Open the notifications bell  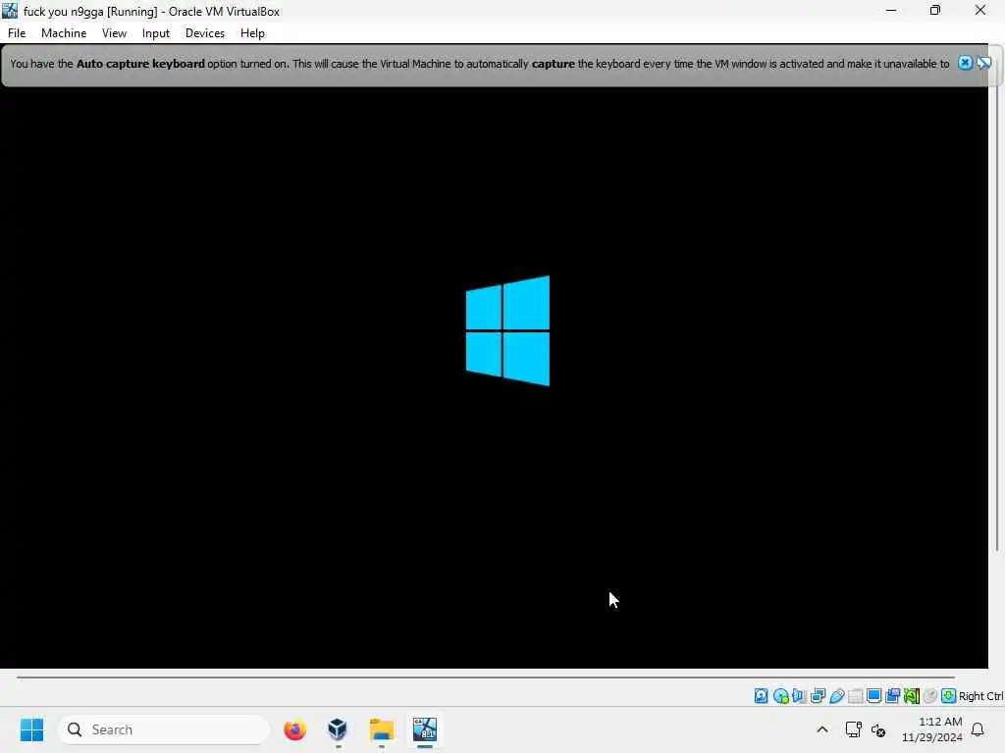[x=978, y=729]
